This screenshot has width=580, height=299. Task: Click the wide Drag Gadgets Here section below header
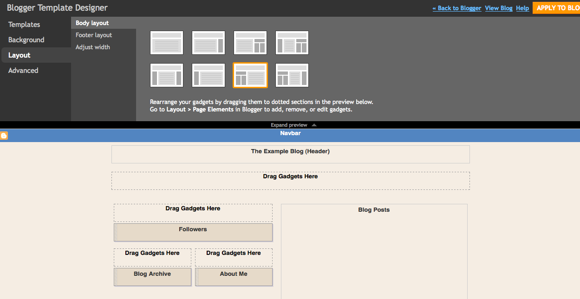tap(291, 181)
